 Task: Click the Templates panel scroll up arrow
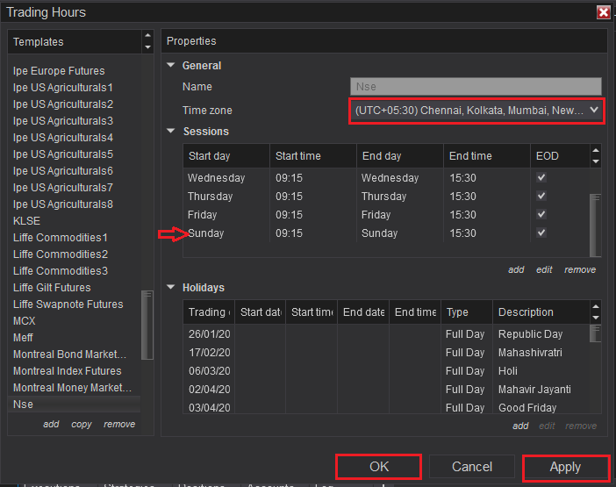pyautogui.click(x=147, y=37)
